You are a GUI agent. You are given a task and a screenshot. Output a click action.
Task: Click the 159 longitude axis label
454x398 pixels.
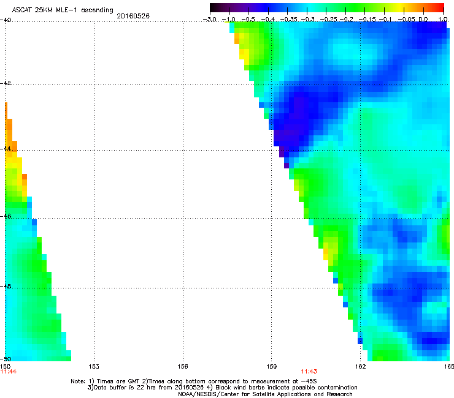272,367
